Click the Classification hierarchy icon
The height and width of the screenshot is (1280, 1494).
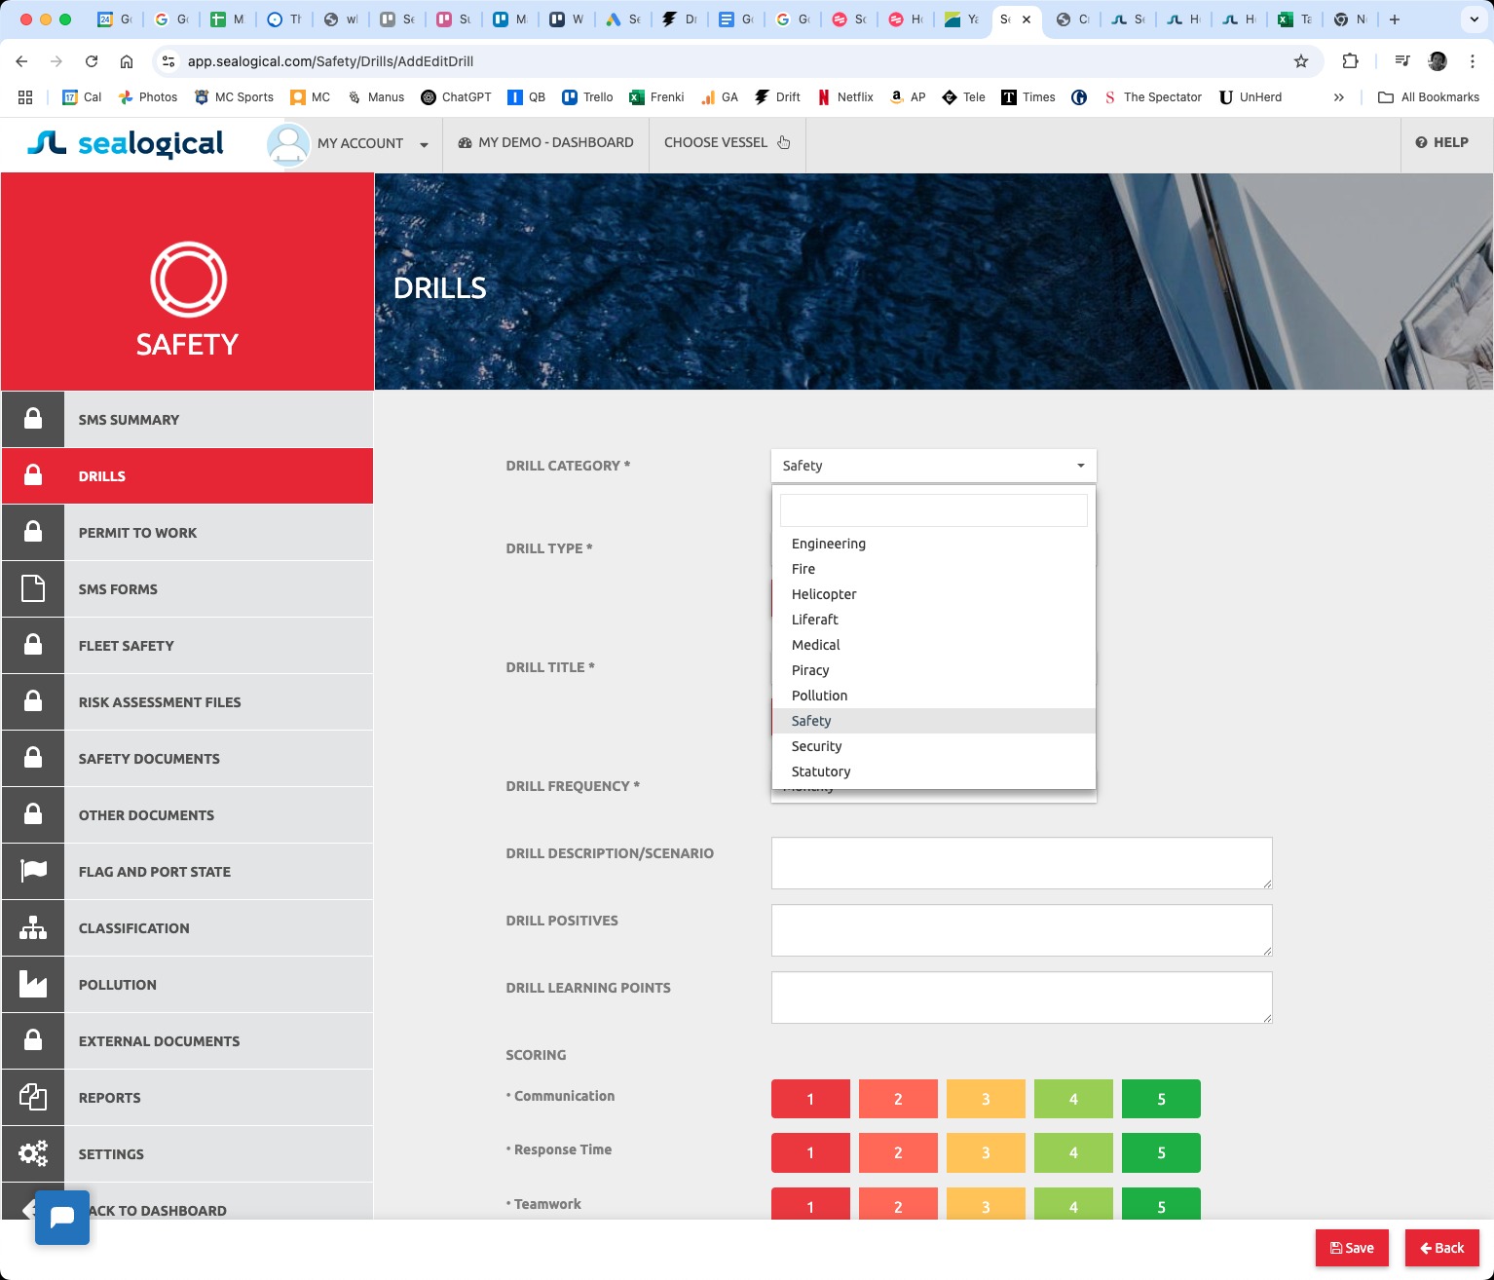coord(33,927)
